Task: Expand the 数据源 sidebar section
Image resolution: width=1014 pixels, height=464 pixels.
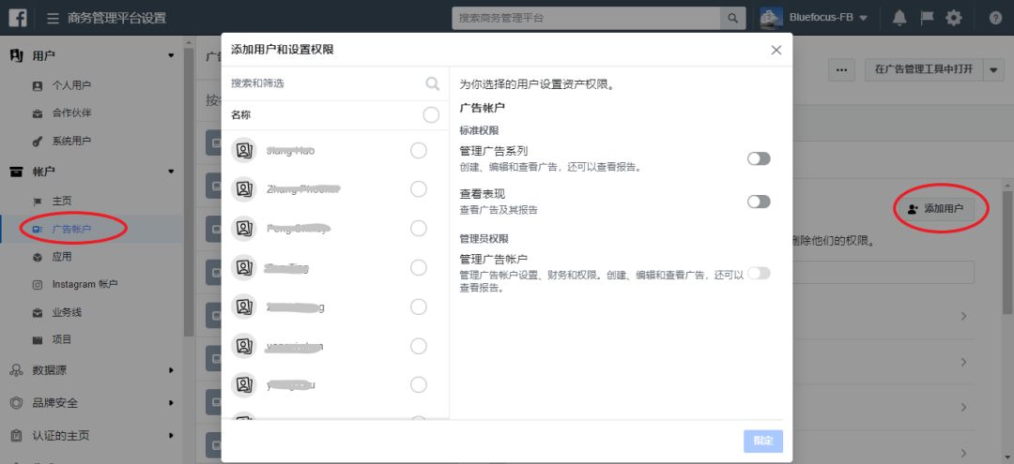Action: tap(172, 370)
